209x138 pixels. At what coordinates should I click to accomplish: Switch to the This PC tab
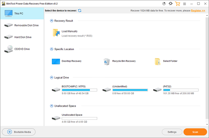tap(22, 14)
